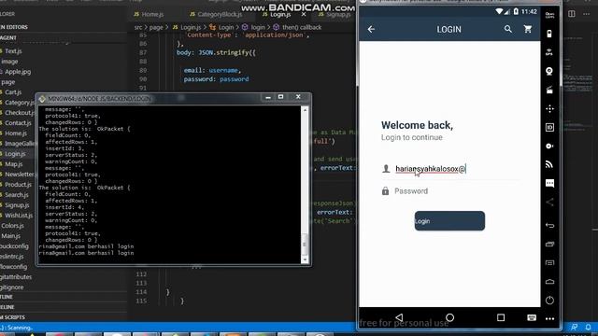Click Scanning status in status bar
The height and width of the screenshot is (336, 598).
pyautogui.click(x=18, y=328)
